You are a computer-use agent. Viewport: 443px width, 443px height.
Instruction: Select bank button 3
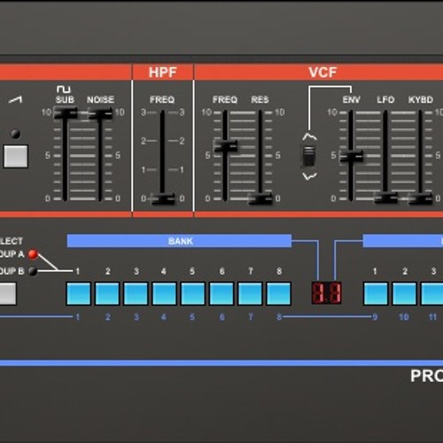(x=136, y=293)
